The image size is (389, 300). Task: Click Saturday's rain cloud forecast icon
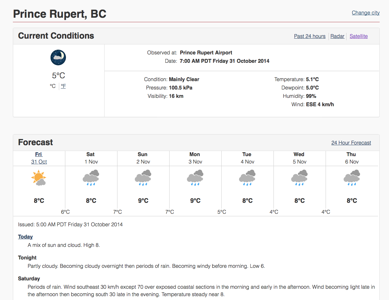(x=91, y=178)
